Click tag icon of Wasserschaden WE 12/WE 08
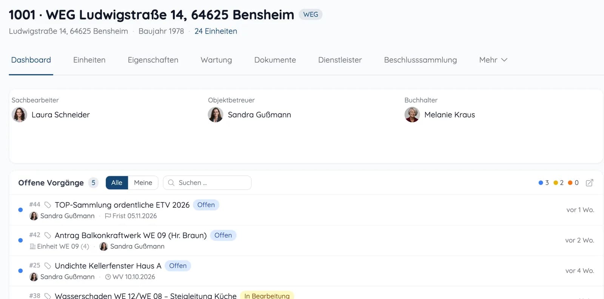 tap(48, 296)
